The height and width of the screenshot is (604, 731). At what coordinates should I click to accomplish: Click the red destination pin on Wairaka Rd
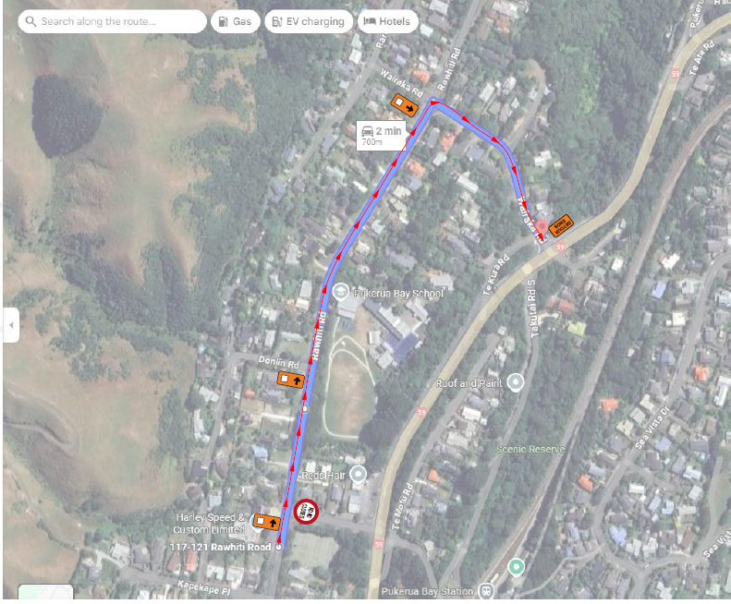coord(542,227)
